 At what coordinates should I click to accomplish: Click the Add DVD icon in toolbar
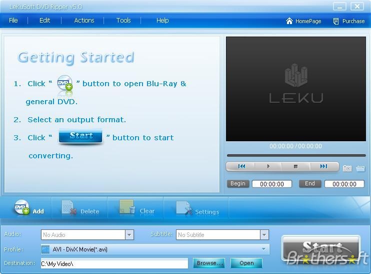pyautogui.click(x=22, y=207)
